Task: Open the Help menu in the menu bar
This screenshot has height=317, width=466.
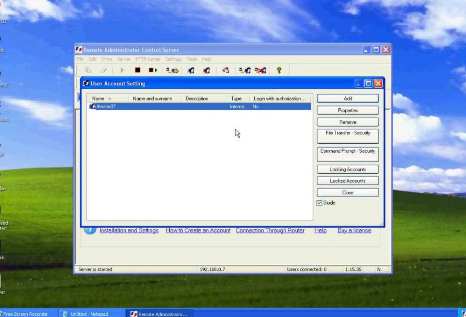Action: coord(207,59)
